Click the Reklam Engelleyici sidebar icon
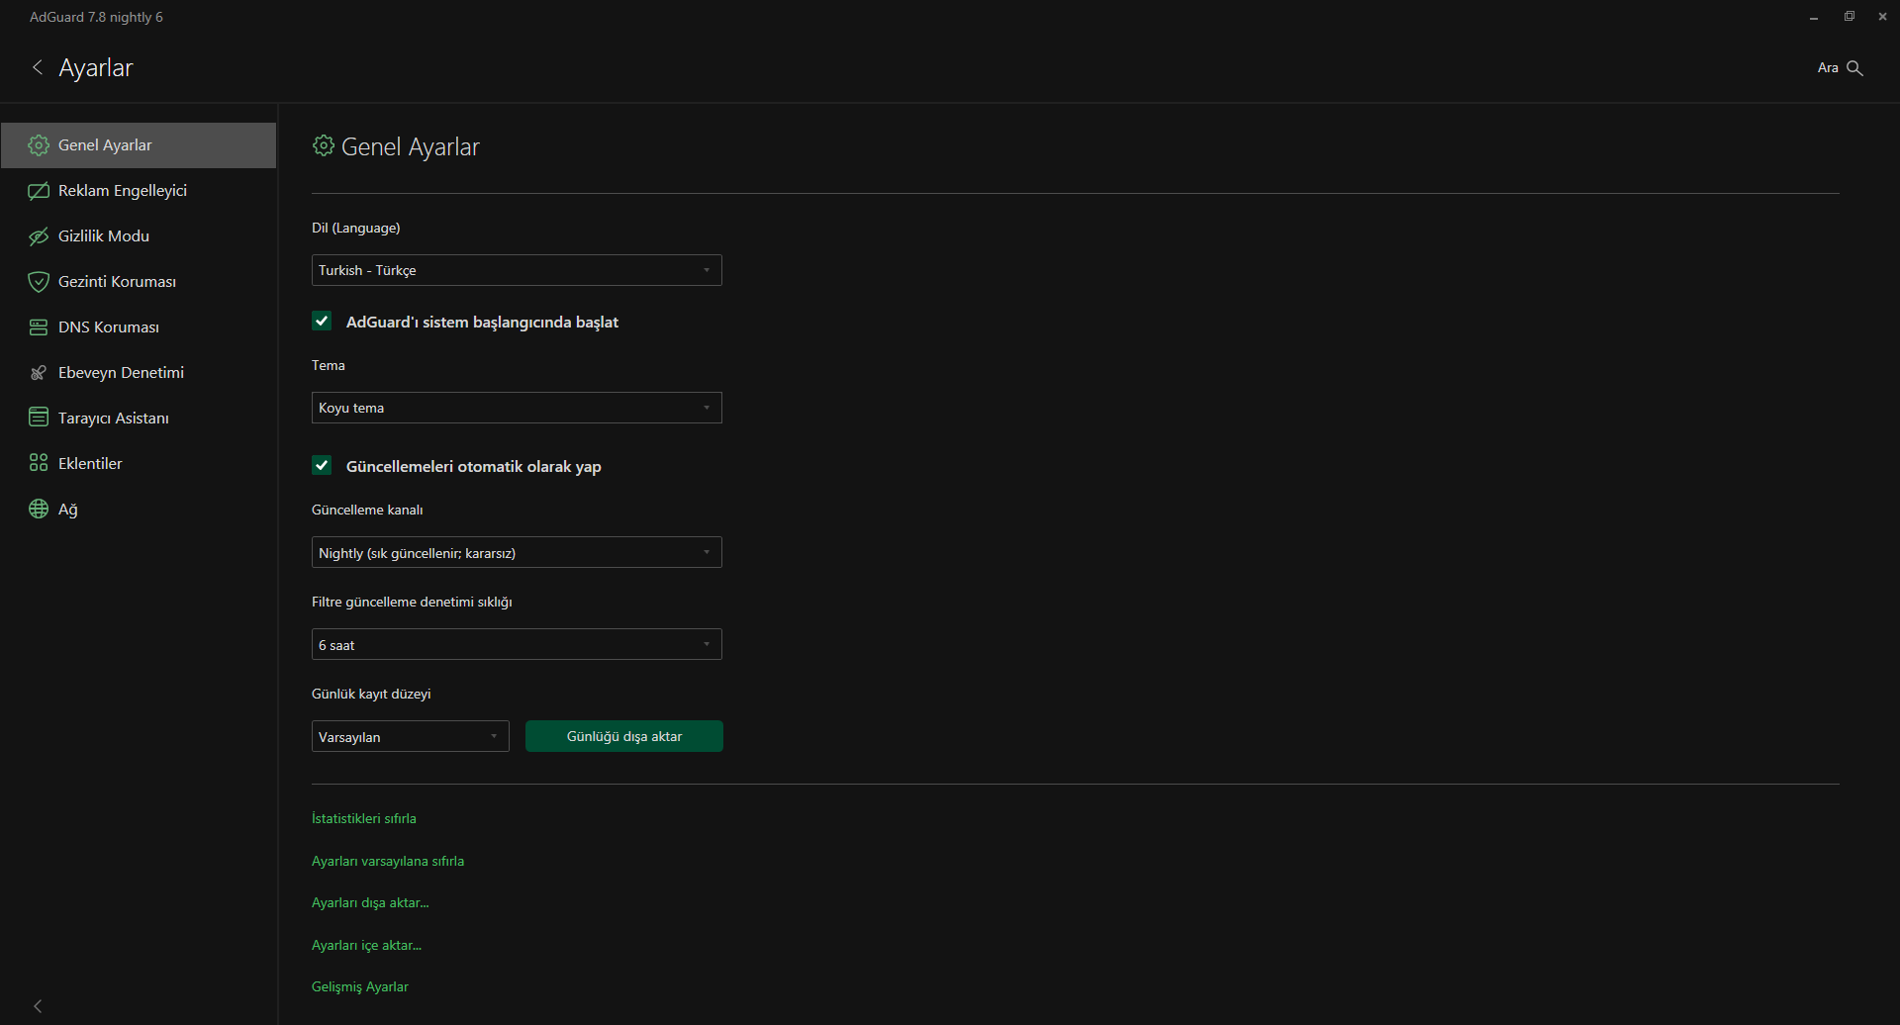This screenshot has height=1025, width=1900. [x=39, y=191]
